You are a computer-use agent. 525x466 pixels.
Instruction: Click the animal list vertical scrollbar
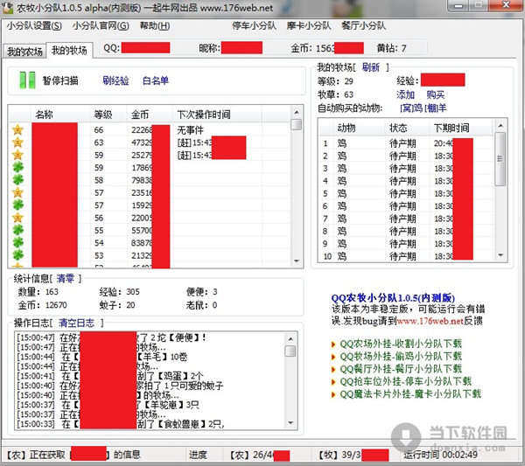tap(500, 192)
